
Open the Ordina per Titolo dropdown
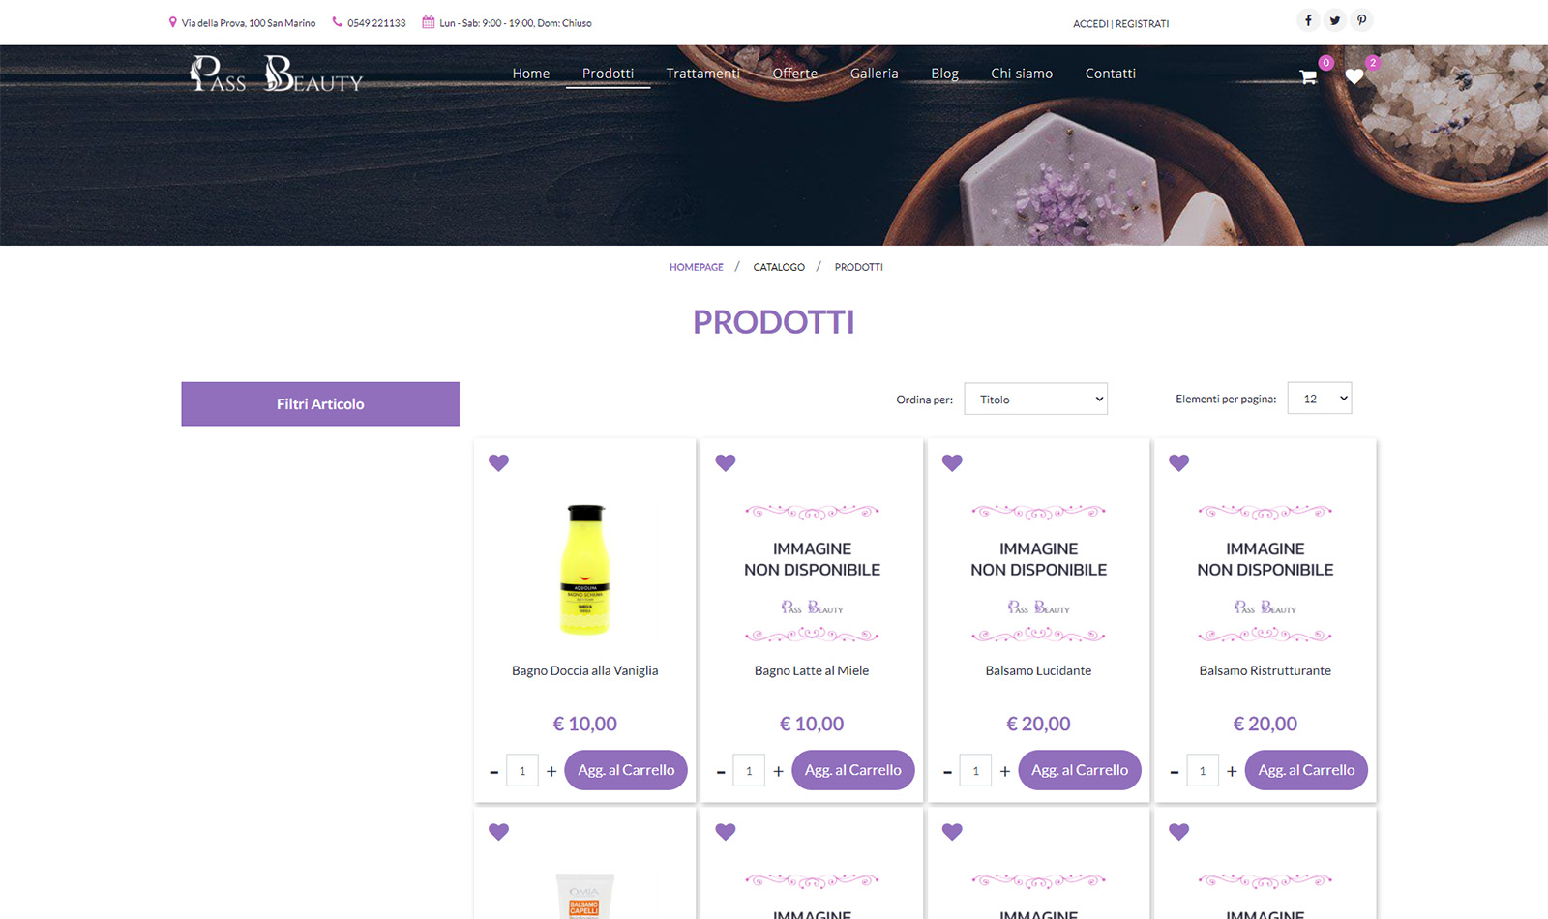(x=1036, y=399)
